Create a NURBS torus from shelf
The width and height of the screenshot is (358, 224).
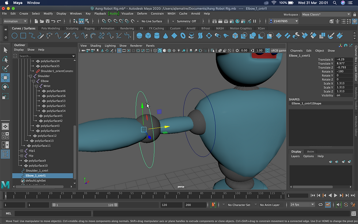183,36
